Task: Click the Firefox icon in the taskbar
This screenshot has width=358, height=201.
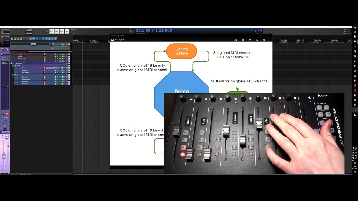Action: 355,56
